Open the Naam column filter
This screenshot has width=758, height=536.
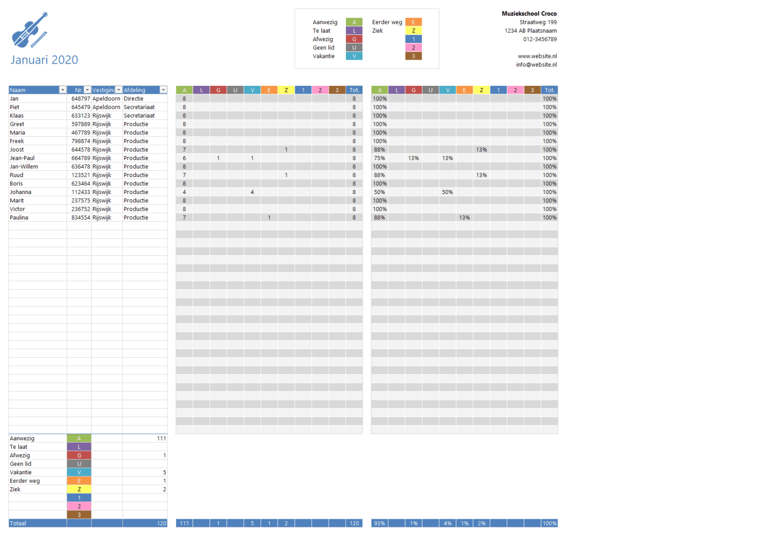pos(63,90)
